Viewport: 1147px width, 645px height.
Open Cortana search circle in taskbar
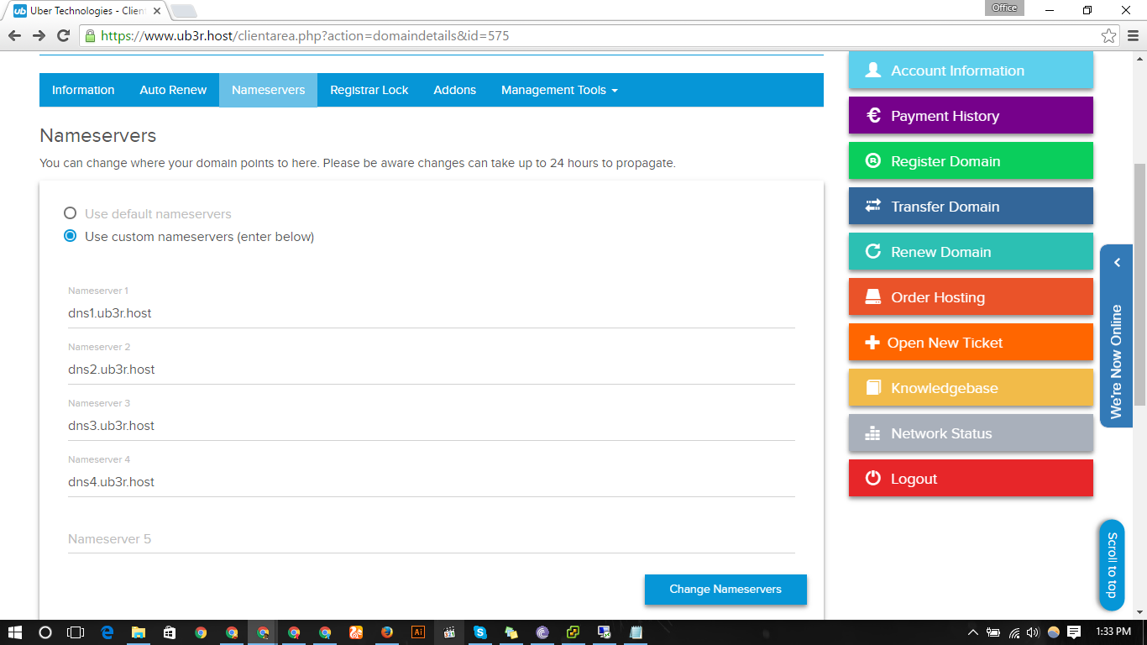(45, 632)
